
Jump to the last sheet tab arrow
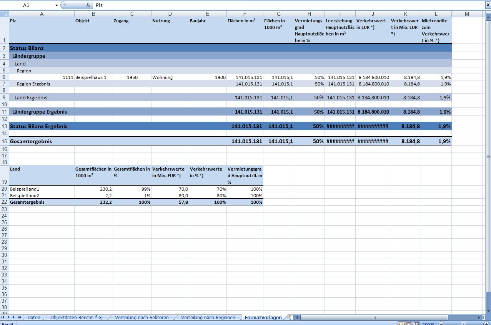coord(20,317)
